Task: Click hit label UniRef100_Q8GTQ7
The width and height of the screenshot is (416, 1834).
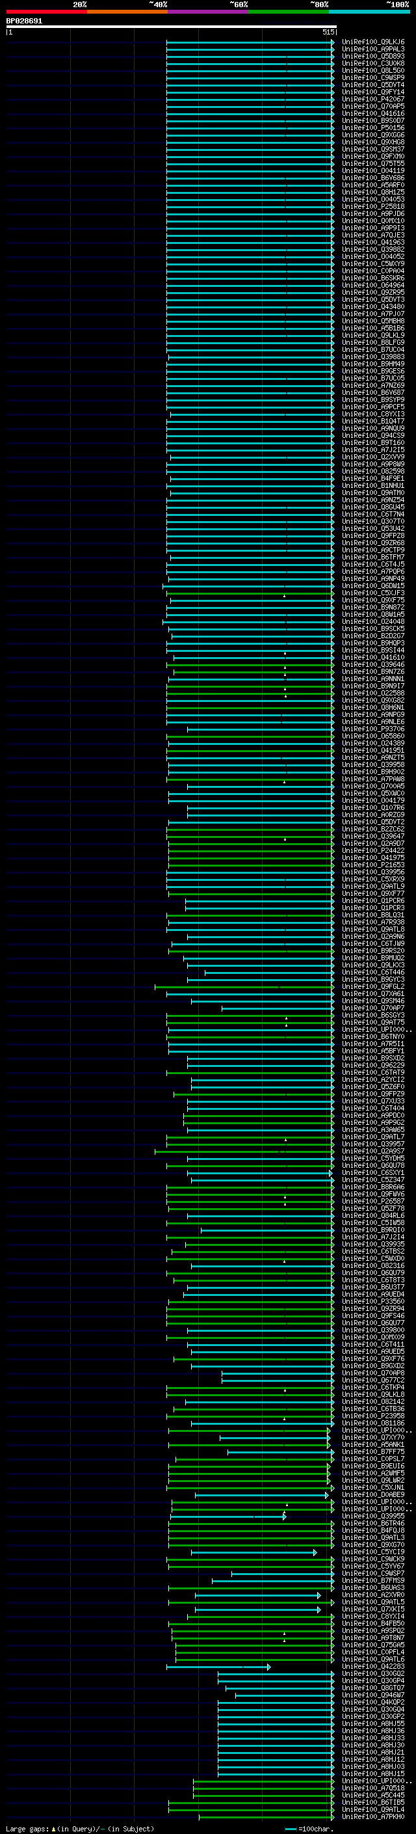Action: click(373, 1688)
